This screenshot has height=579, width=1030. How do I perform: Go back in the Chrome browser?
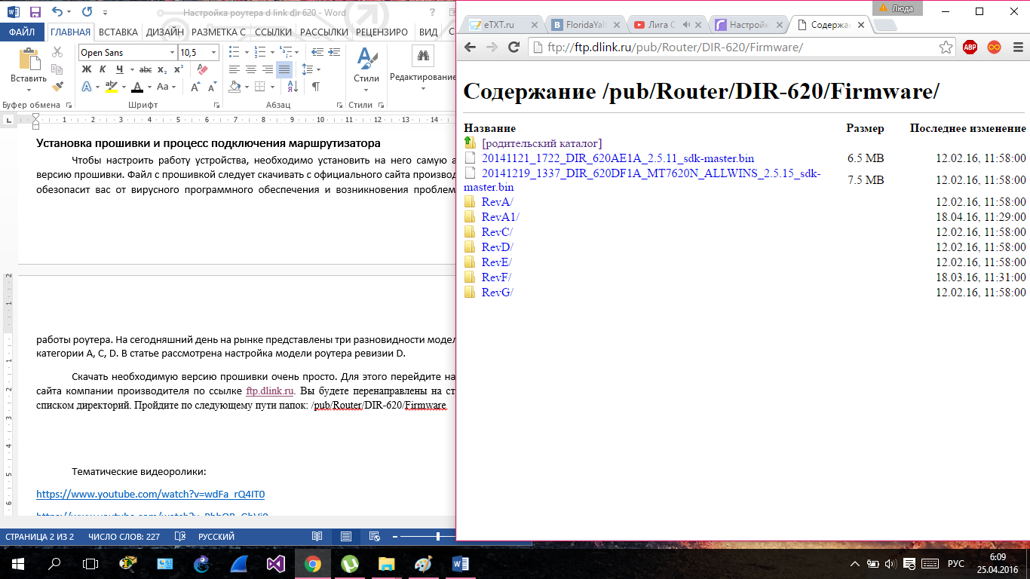pyautogui.click(x=470, y=47)
